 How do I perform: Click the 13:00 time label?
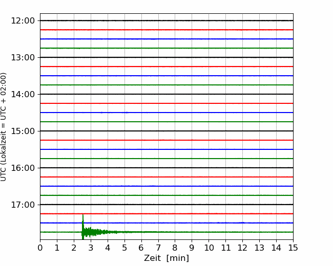coord(23,57)
